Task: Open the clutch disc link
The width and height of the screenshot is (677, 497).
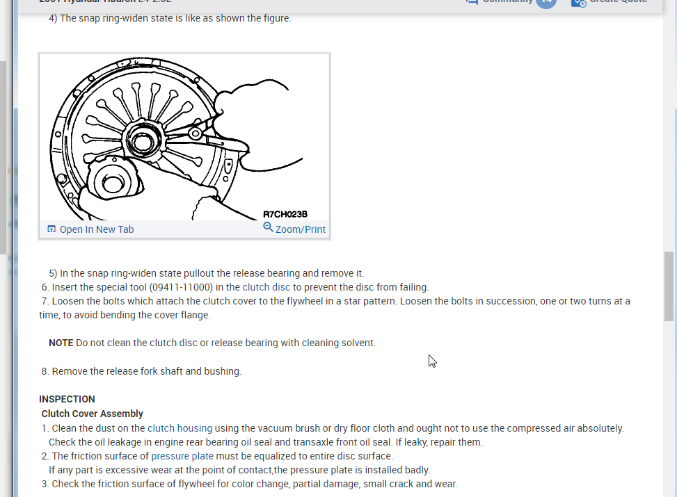Action: [266, 287]
